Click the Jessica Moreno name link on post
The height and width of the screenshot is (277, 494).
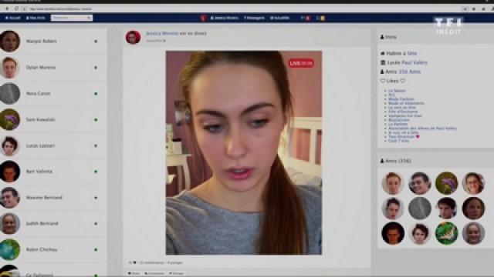click(162, 33)
